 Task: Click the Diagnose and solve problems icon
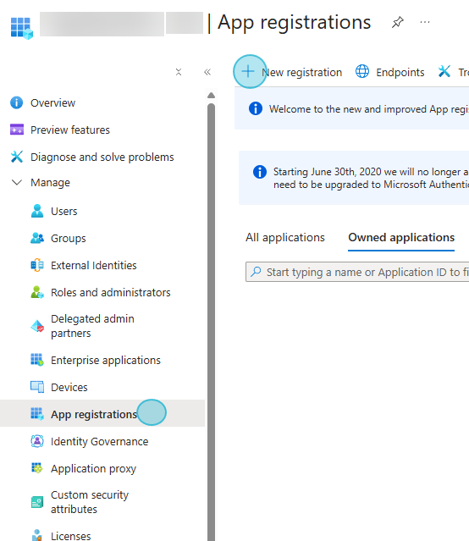pyautogui.click(x=17, y=157)
